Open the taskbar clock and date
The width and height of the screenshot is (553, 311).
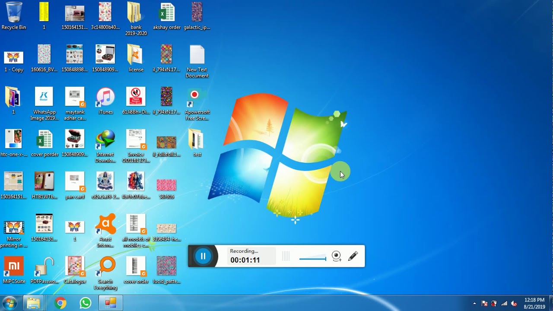(x=534, y=303)
